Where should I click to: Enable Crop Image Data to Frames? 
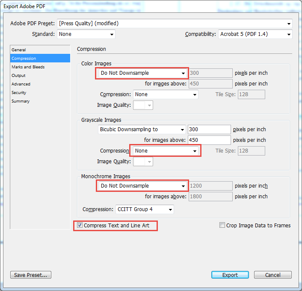(222, 225)
